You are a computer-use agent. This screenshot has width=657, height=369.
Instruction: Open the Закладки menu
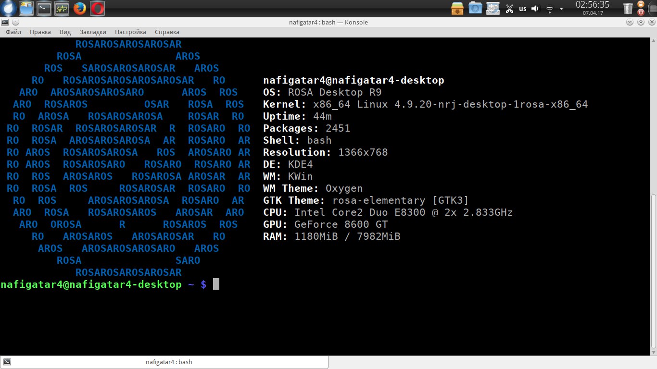[x=93, y=32]
